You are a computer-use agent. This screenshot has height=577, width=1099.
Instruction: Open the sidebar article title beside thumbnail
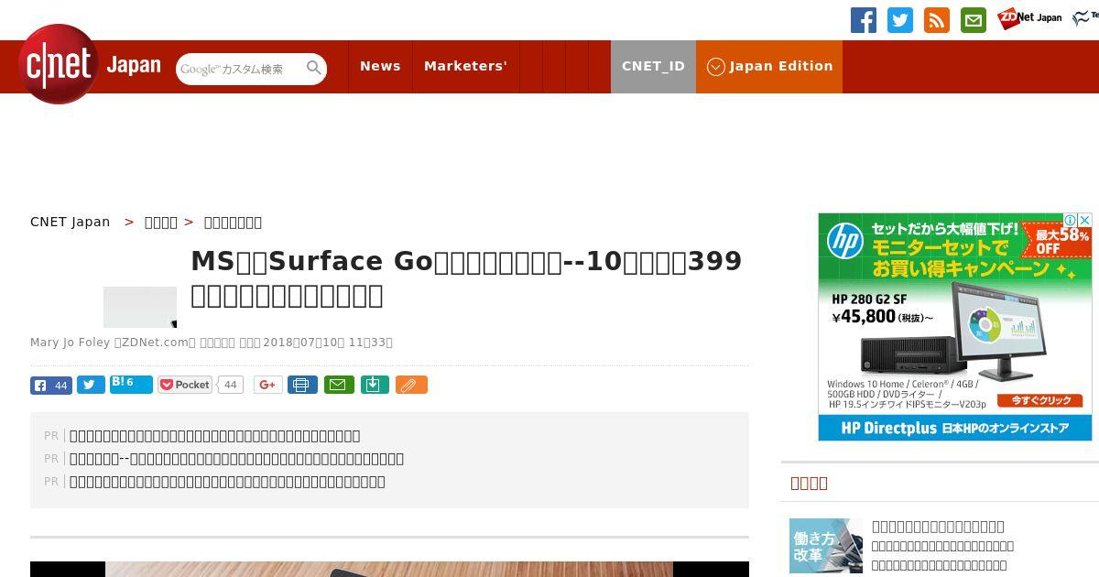[938, 527]
